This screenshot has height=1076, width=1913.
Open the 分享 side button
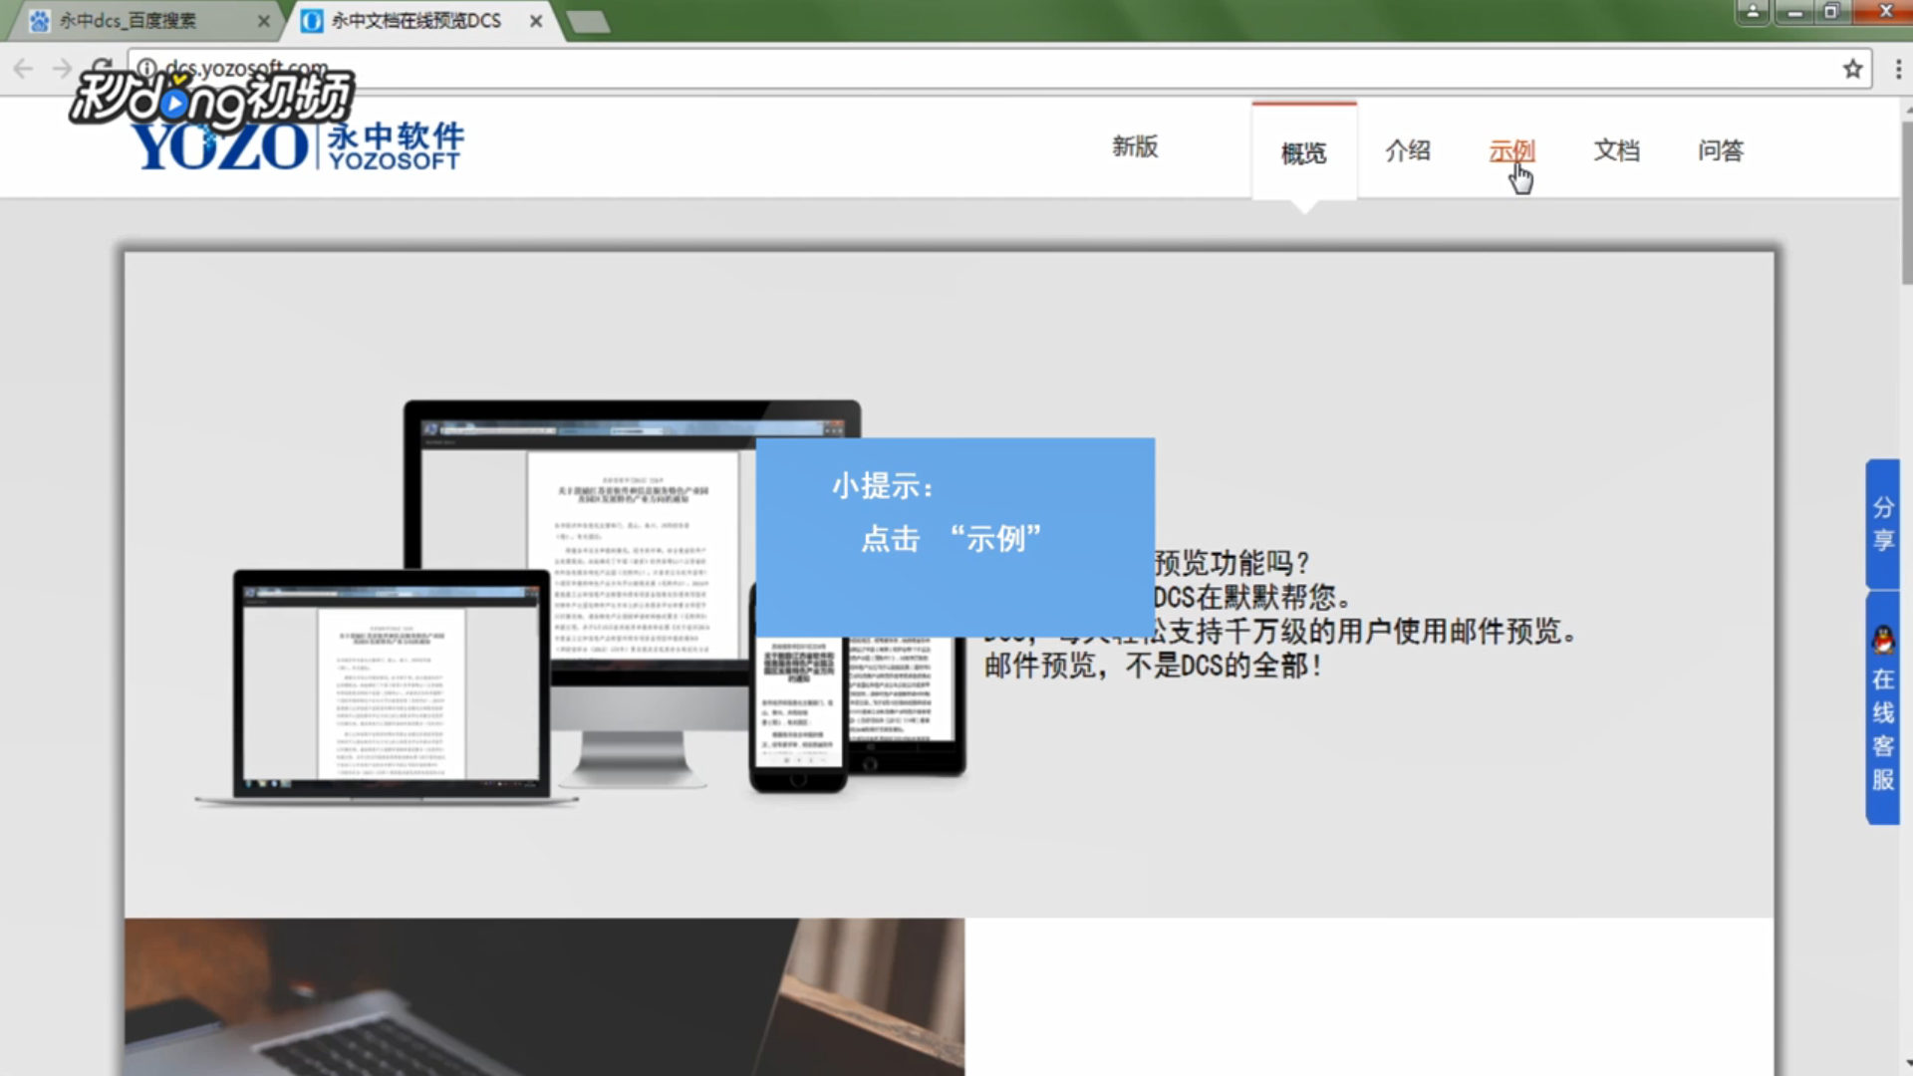1883,524
